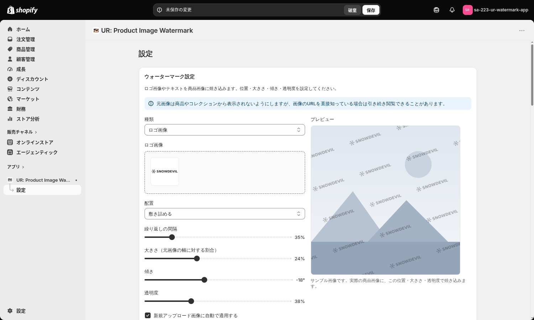Toggle 新規アップロード画像に自動で適用する checkbox
This screenshot has height=320, width=534.
click(x=148, y=315)
